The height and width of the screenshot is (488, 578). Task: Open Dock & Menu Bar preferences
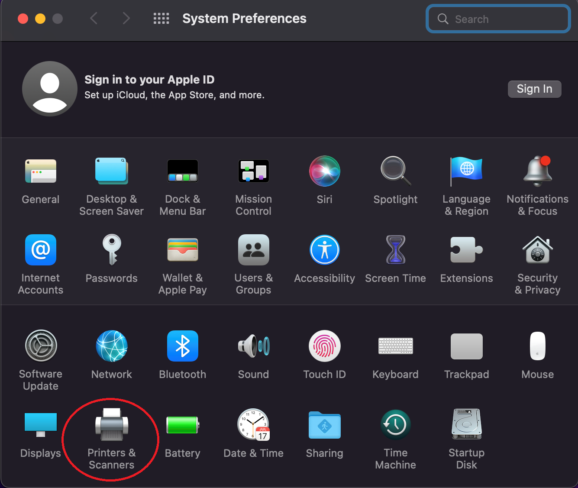(x=183, y=171)
